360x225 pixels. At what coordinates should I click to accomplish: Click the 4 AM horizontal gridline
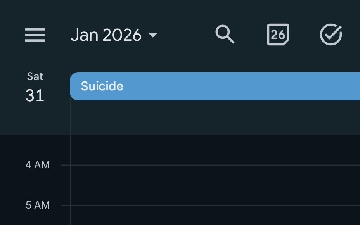point(210,165)
